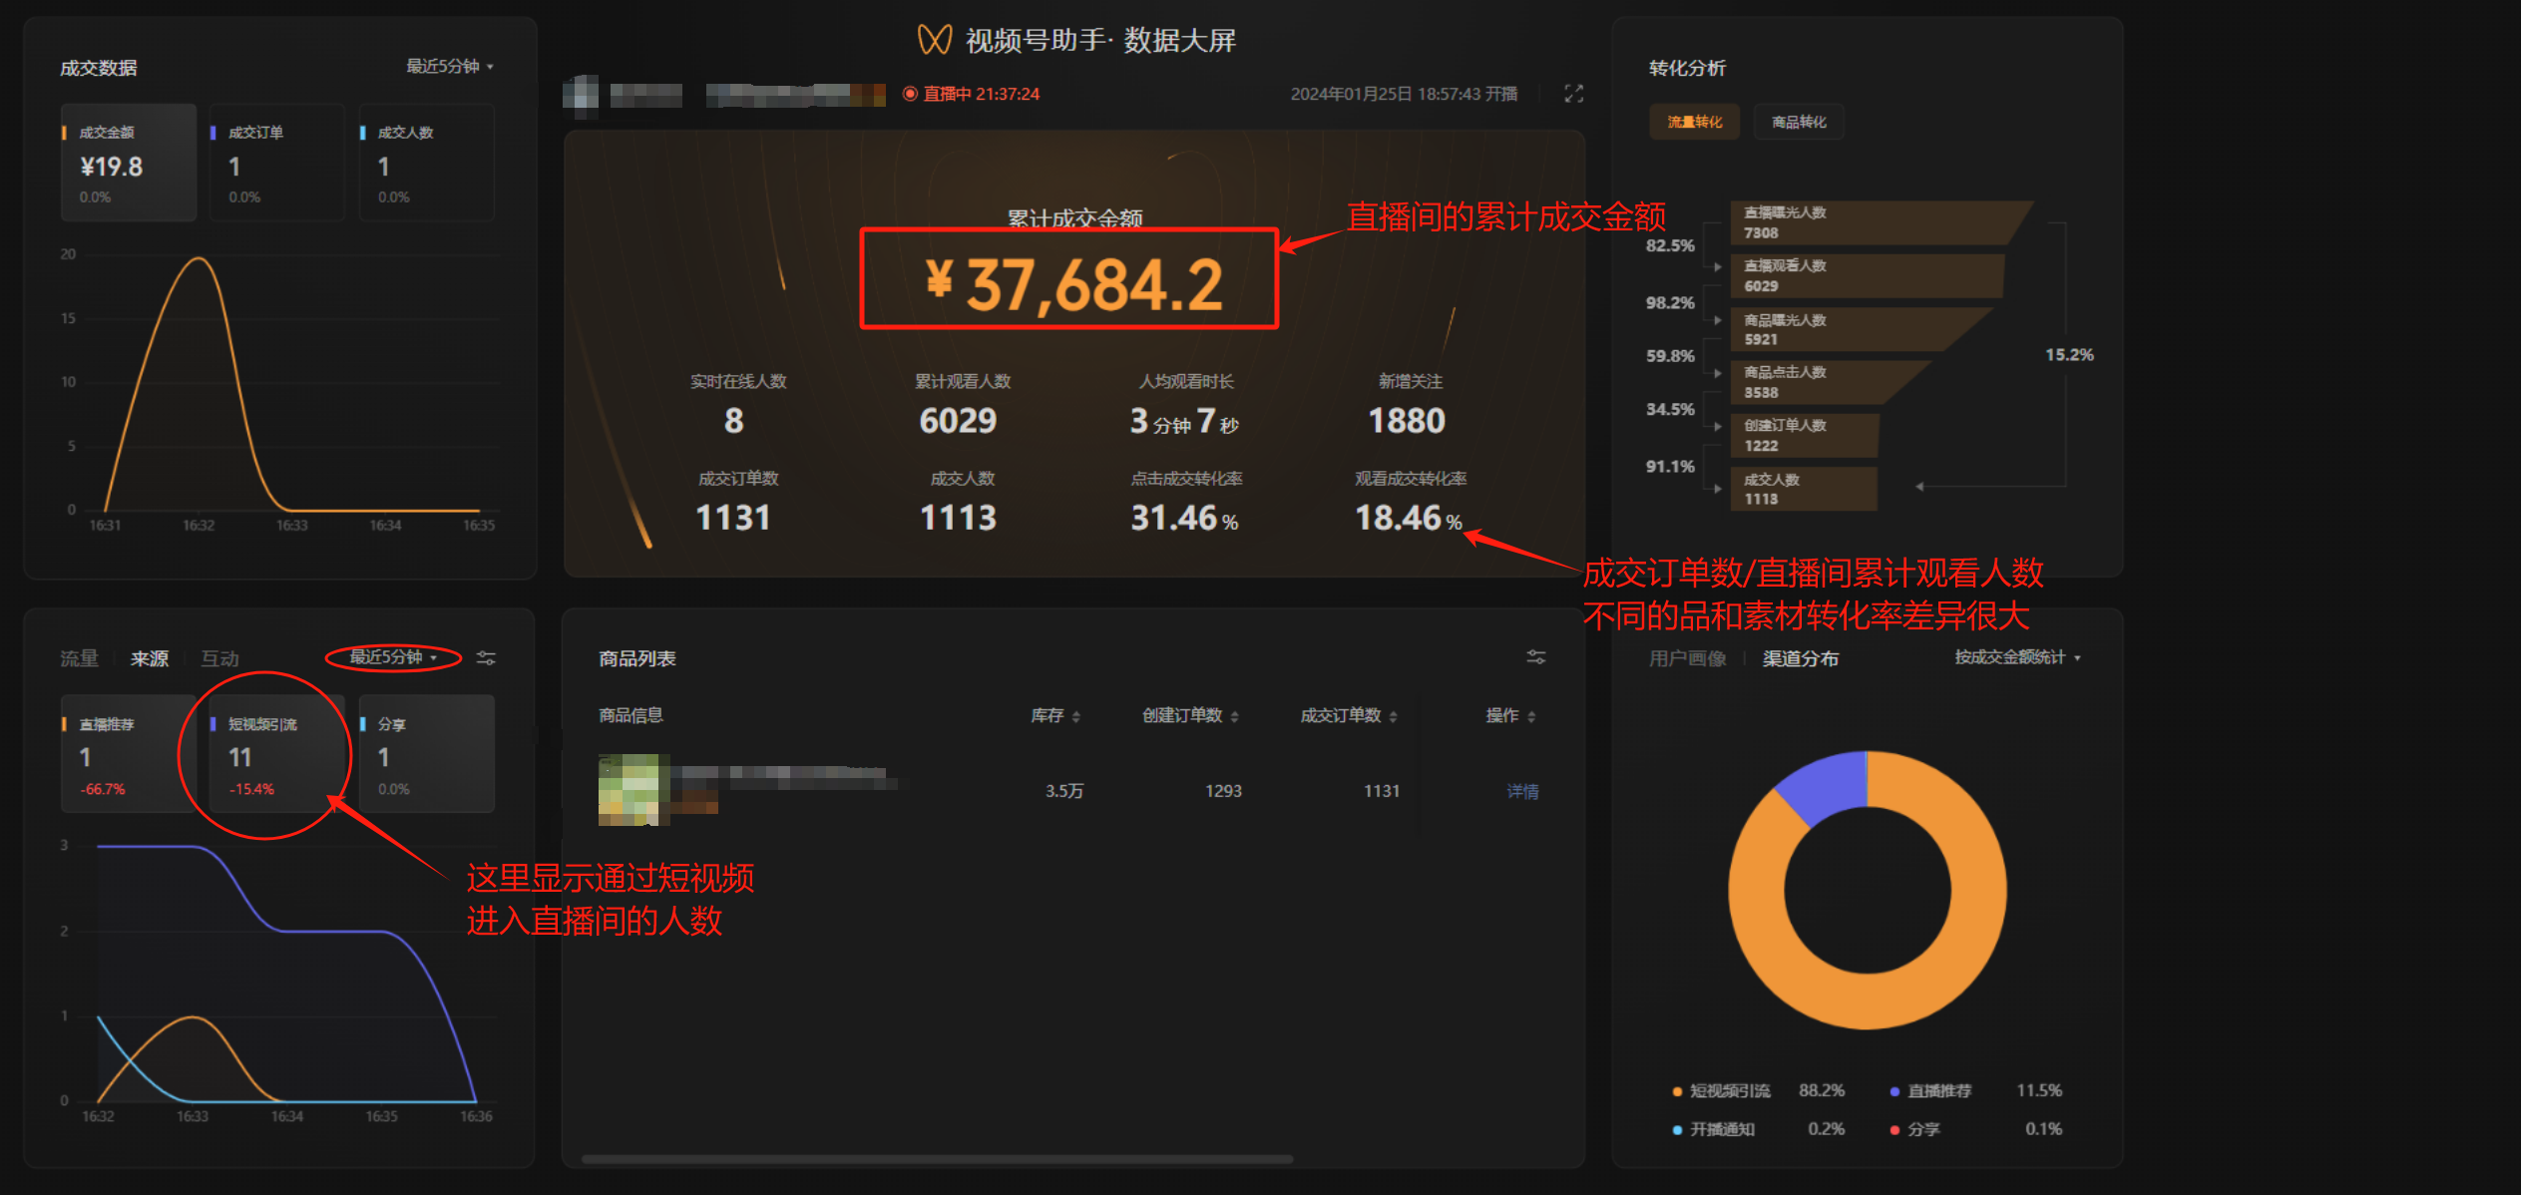Click the 人均观看时长 3分钟7秒 value

1184,421
